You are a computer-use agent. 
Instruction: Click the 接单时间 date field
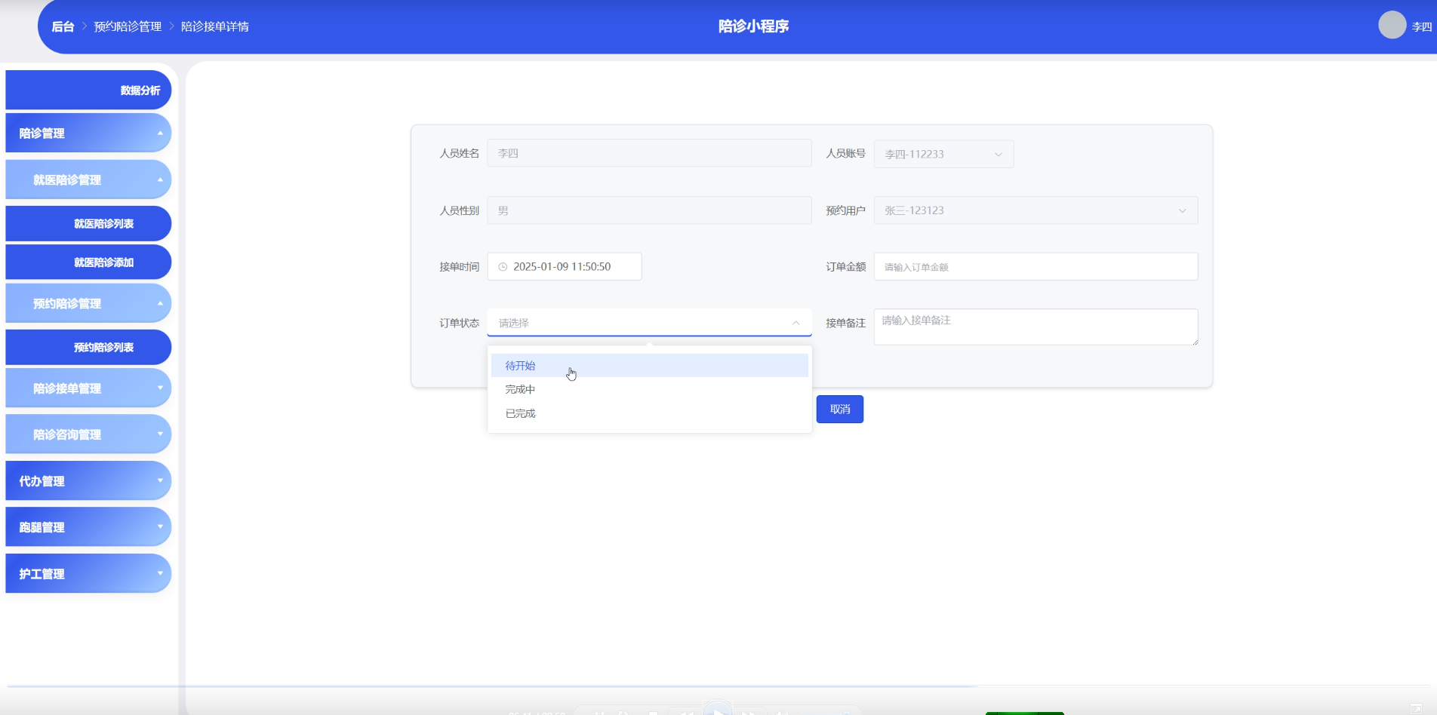[565, 267]
